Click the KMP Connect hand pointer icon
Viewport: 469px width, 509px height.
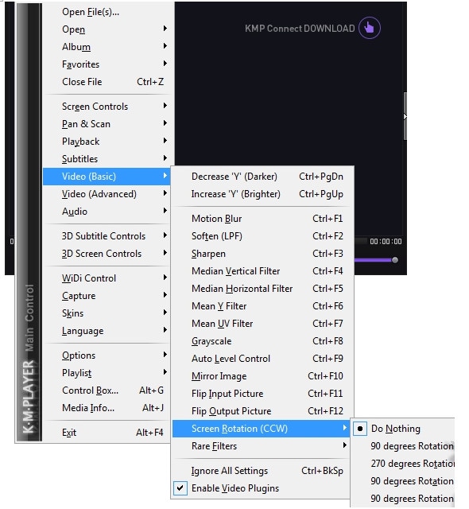point(369,28)
